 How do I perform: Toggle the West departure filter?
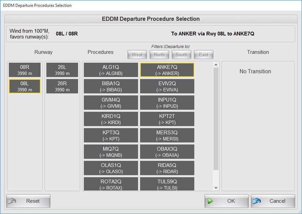tap(137, 55)
